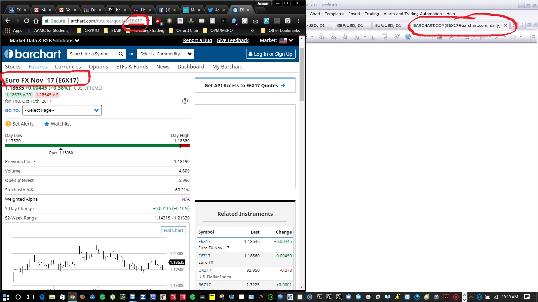538x302 pixels.
Task: Open the Templates menu in charting app
Action: click(x=334, y=14)
